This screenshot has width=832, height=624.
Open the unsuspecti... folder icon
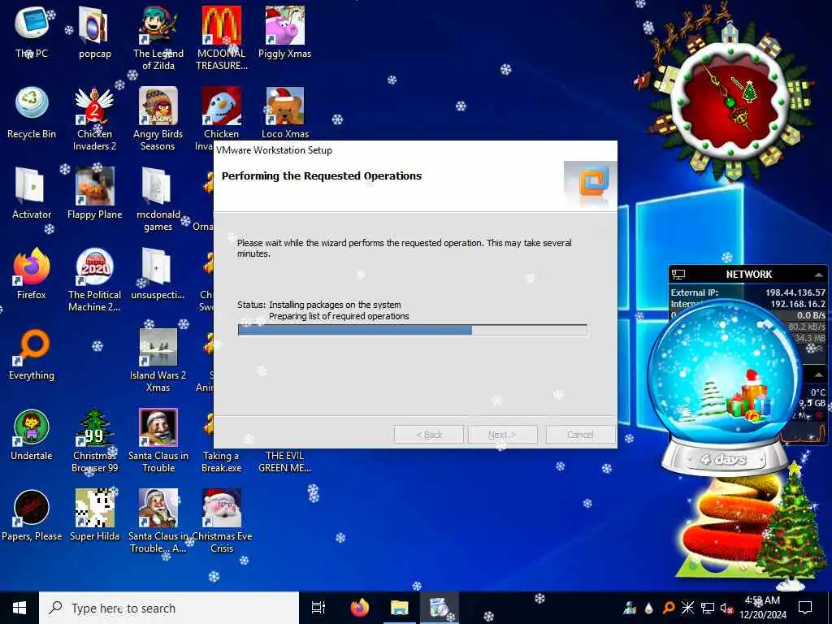click(158, 273)
